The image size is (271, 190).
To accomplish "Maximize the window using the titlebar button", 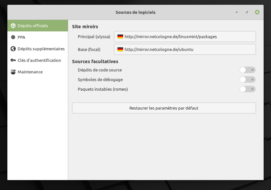I will (x=247, y=12).
